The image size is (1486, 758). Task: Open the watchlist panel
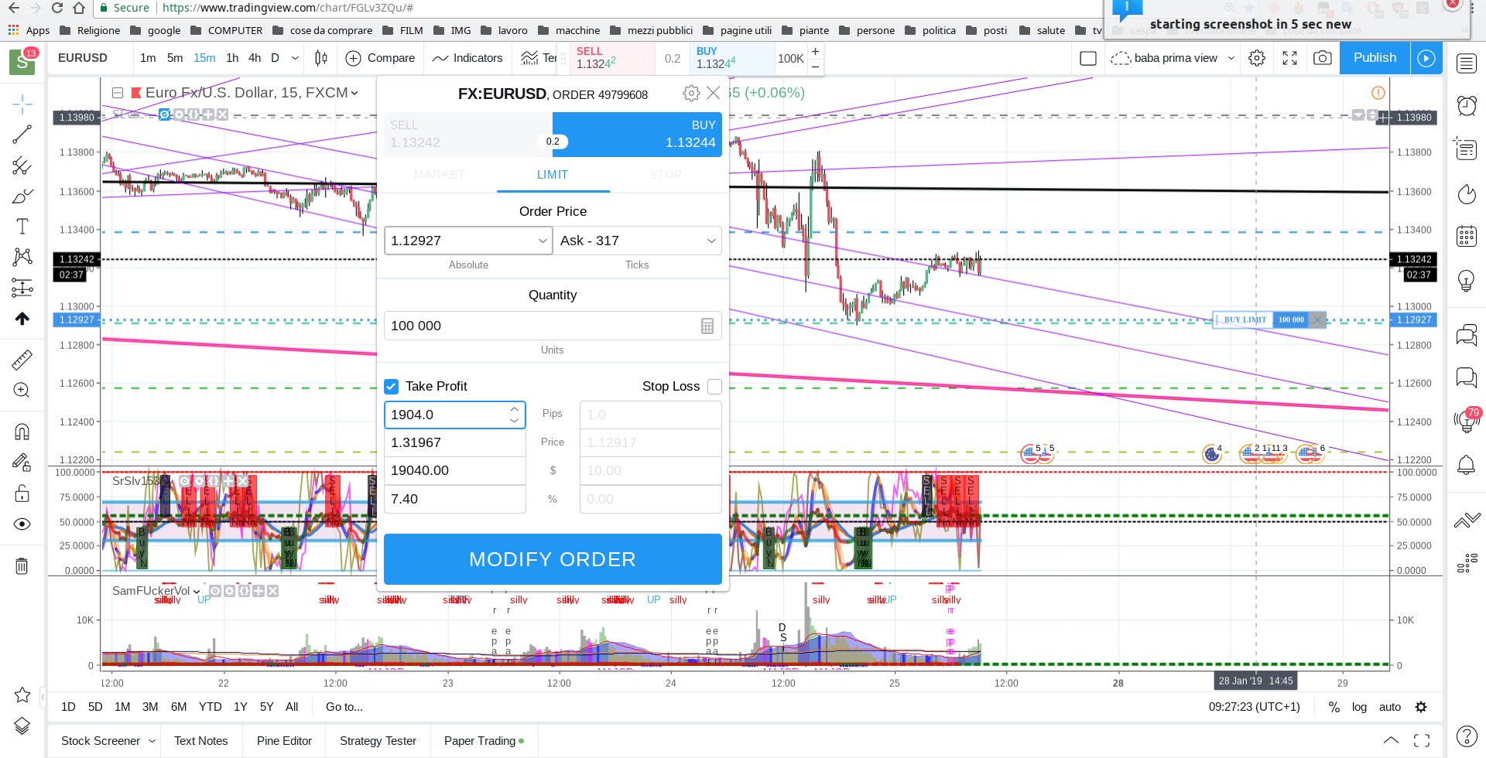[1466, 63]
